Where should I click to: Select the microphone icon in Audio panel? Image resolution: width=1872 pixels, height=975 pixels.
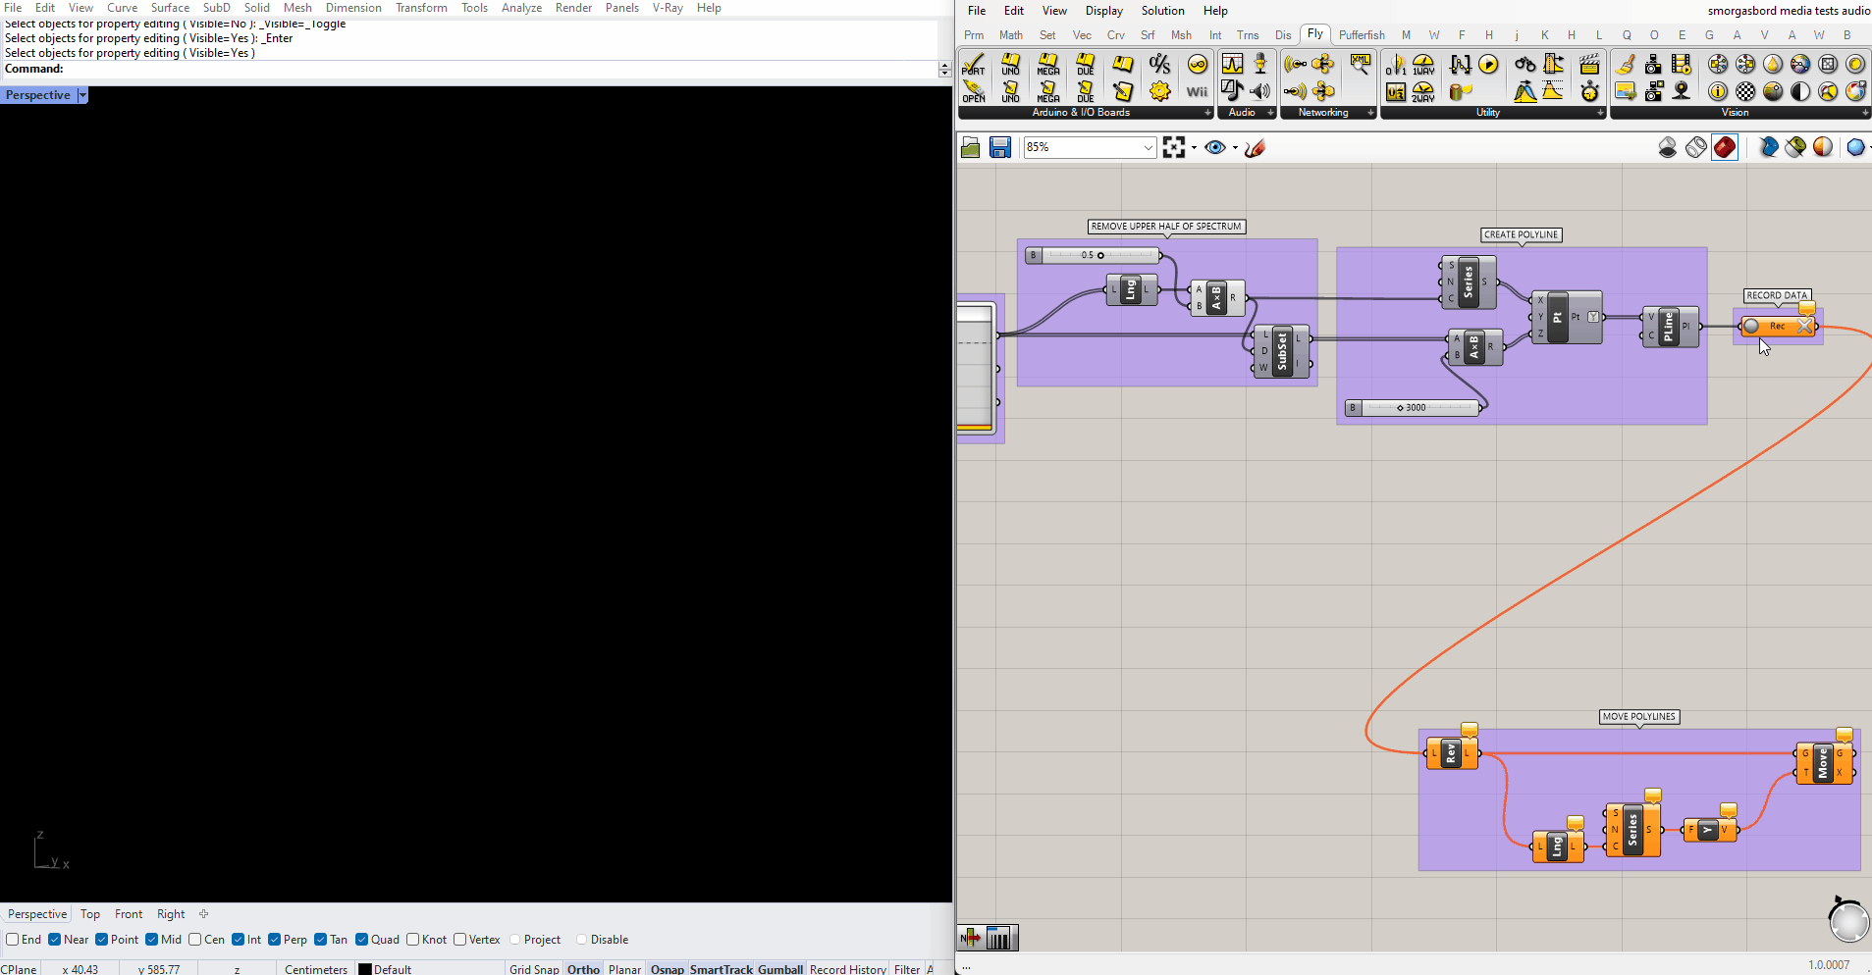pyautogui.click(x=1260, y=65)
